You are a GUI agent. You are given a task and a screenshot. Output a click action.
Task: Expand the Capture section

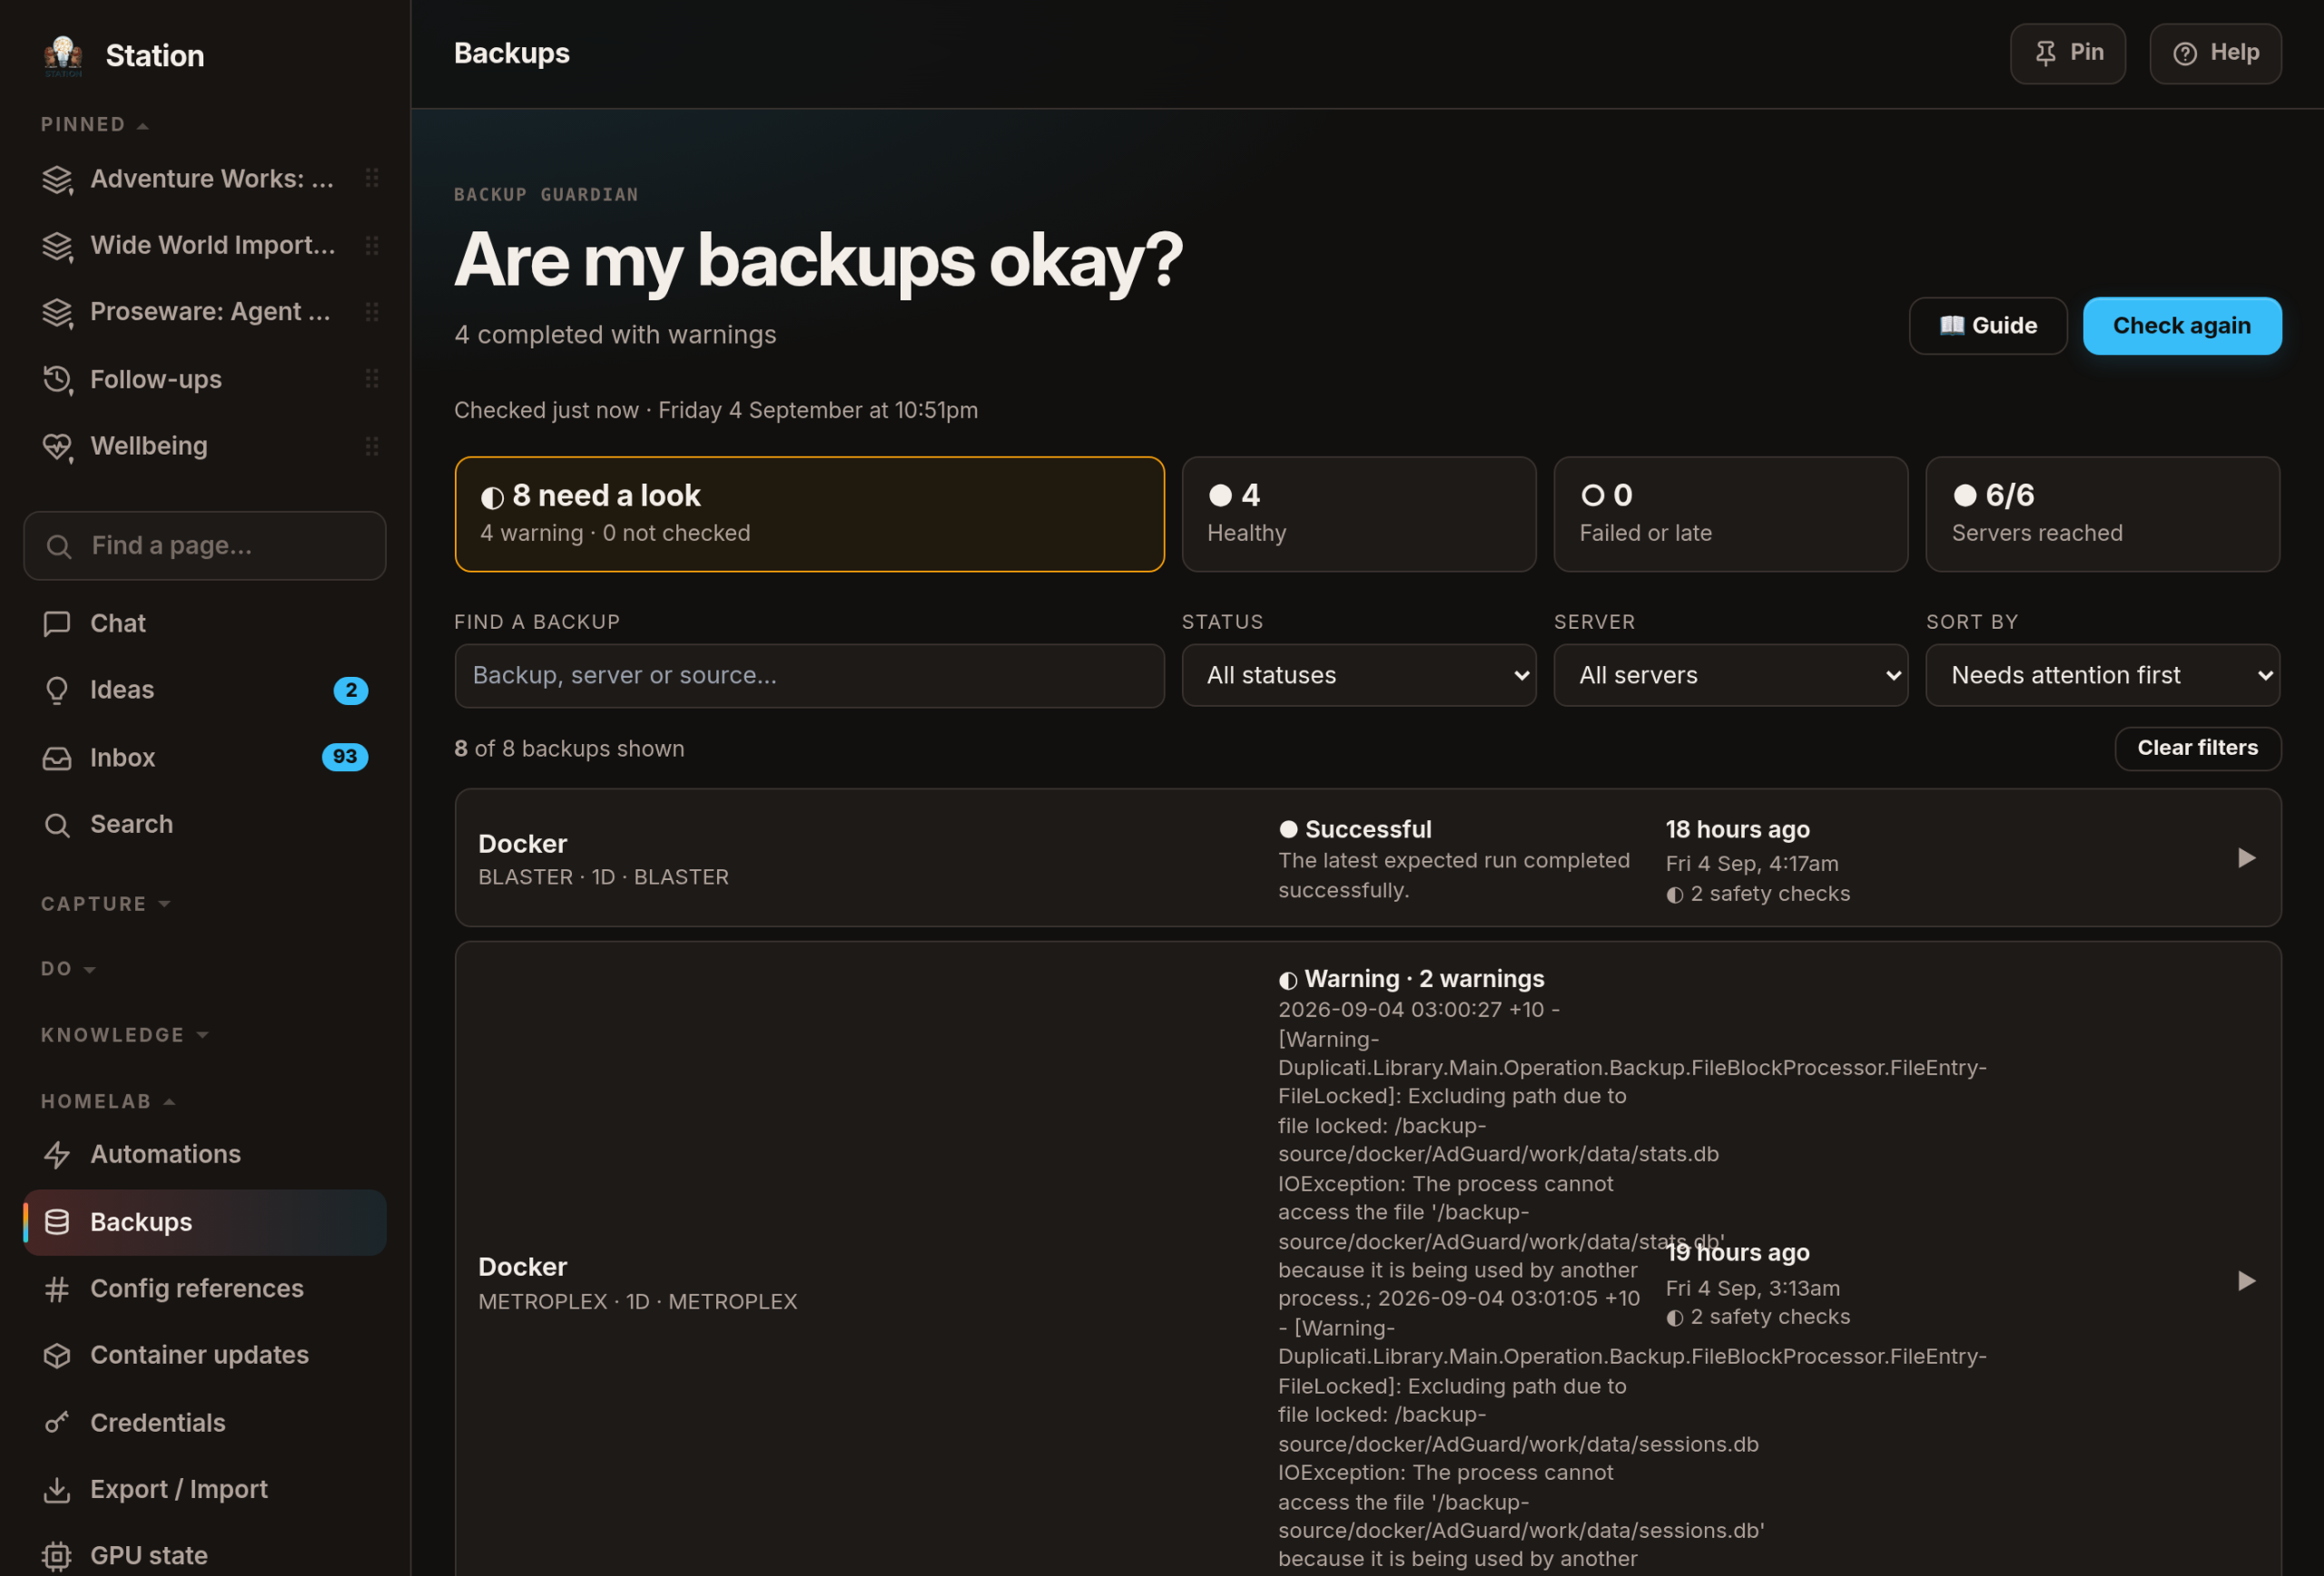tap(106, 905)
